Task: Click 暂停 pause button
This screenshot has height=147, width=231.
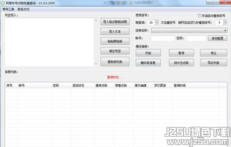Action: click(x=181, y=53)
